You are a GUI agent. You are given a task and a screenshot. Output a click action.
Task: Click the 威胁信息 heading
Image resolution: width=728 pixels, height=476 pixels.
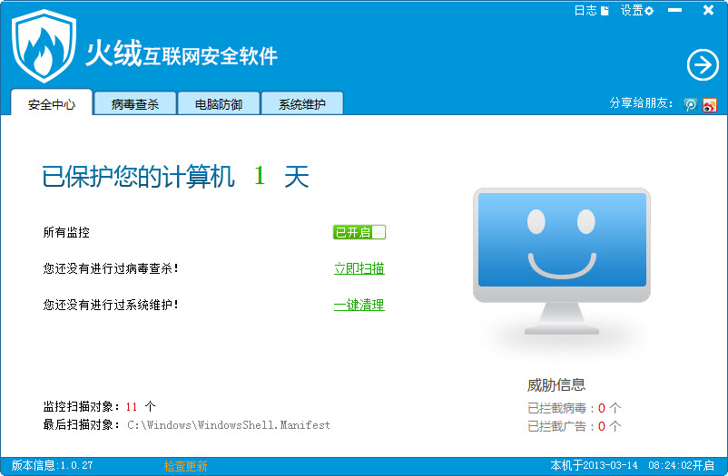coord(556,384)
